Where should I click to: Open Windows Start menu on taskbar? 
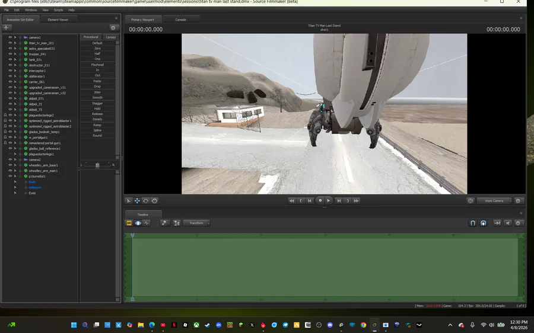74,325
